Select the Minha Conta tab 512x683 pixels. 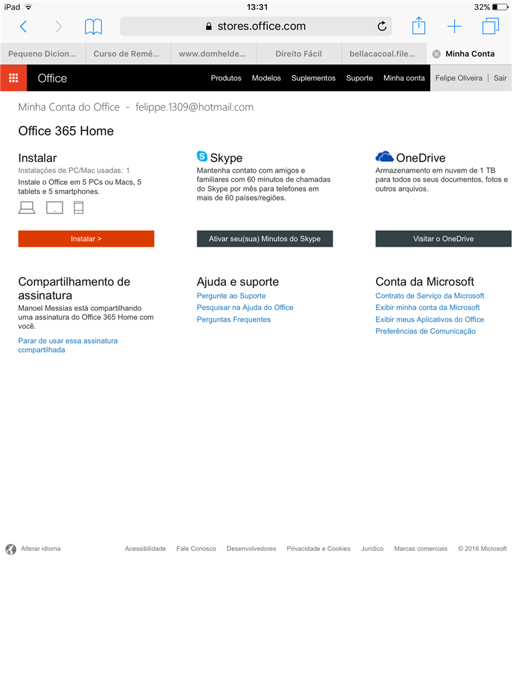(470, 54)
